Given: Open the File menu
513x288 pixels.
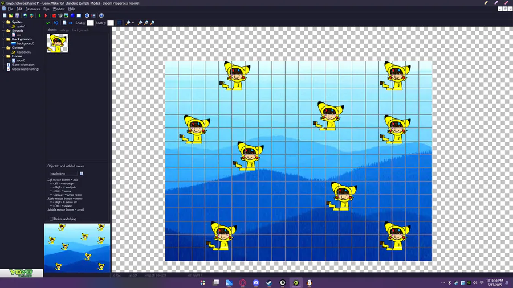Looking at the screenshot, I should click(10, 9).
